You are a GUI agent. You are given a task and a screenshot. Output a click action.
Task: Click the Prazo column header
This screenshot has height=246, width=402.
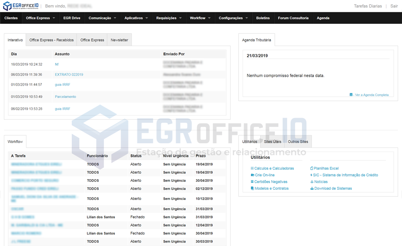click(x=201, y=156)
